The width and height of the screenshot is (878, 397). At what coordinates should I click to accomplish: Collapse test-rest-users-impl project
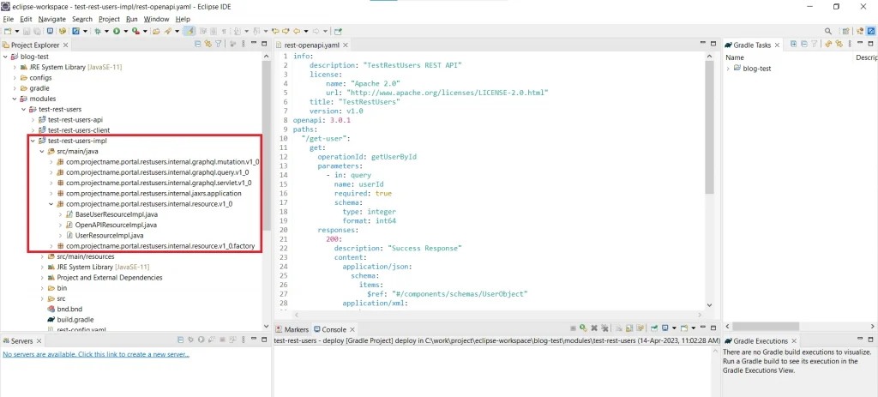(x=33, y=141)
